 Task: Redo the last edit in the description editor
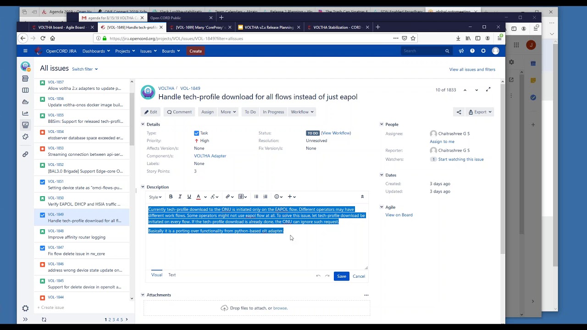[x=327, y=276]
